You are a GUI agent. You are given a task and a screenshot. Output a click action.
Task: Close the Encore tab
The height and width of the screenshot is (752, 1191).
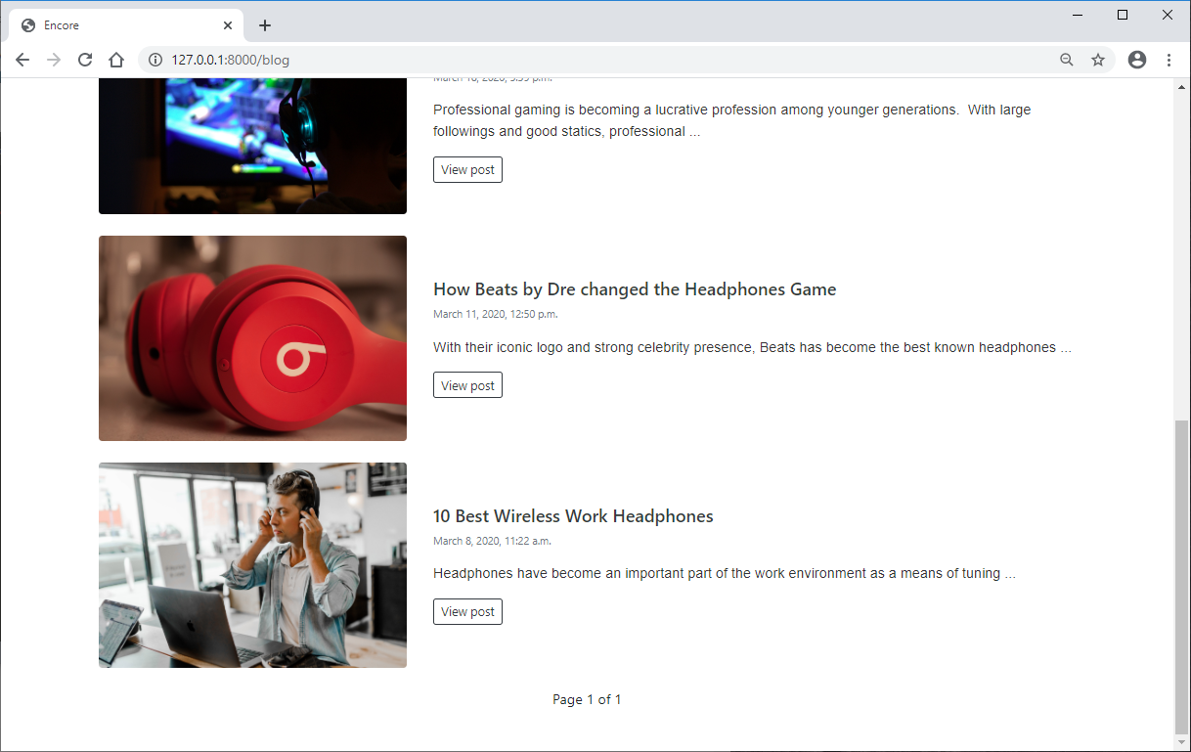(228, 25)
